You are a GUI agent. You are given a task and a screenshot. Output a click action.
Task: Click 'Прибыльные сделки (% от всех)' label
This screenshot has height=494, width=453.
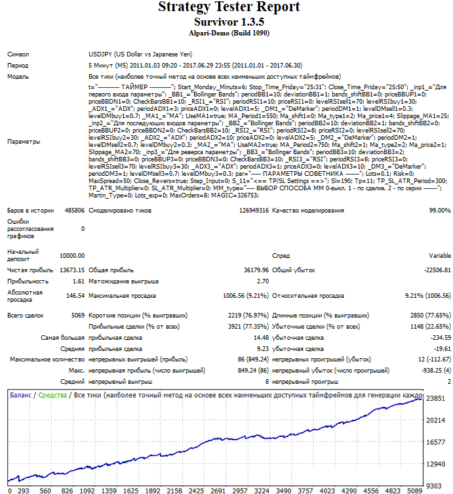click(134, 327)
